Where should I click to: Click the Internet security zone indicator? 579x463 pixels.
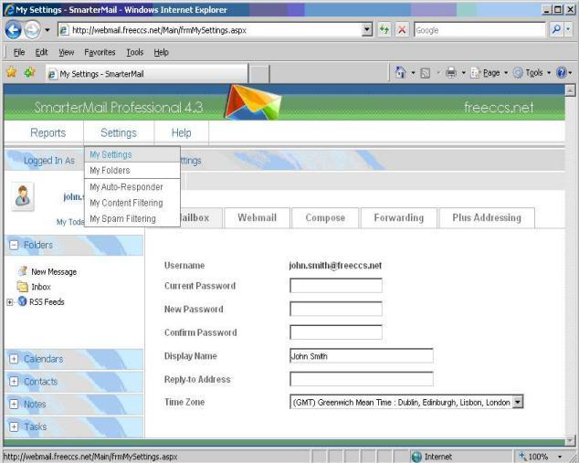click(x=432, y=457)
